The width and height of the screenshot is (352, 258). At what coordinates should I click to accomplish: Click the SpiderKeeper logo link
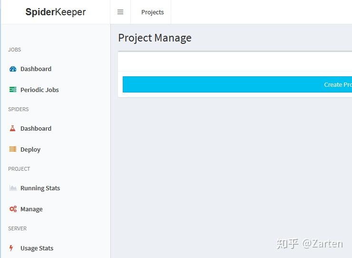(55, 12)
